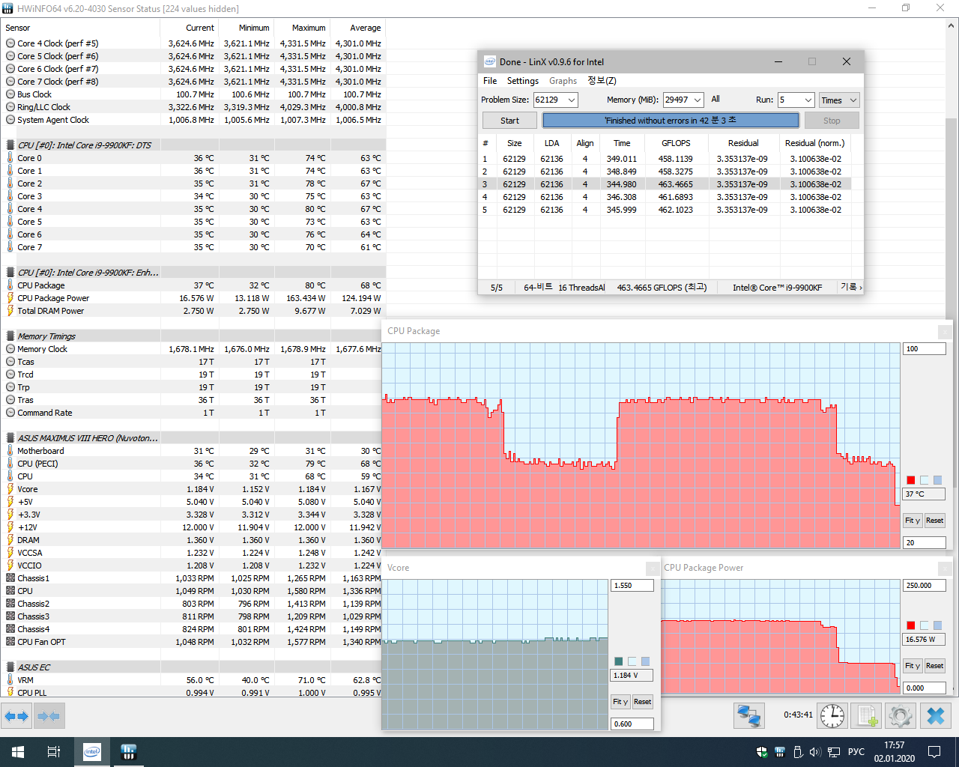The image size is (959, 767).
Task: Click Reset in the CPU Package graph
Action: [x=934, y=521]
